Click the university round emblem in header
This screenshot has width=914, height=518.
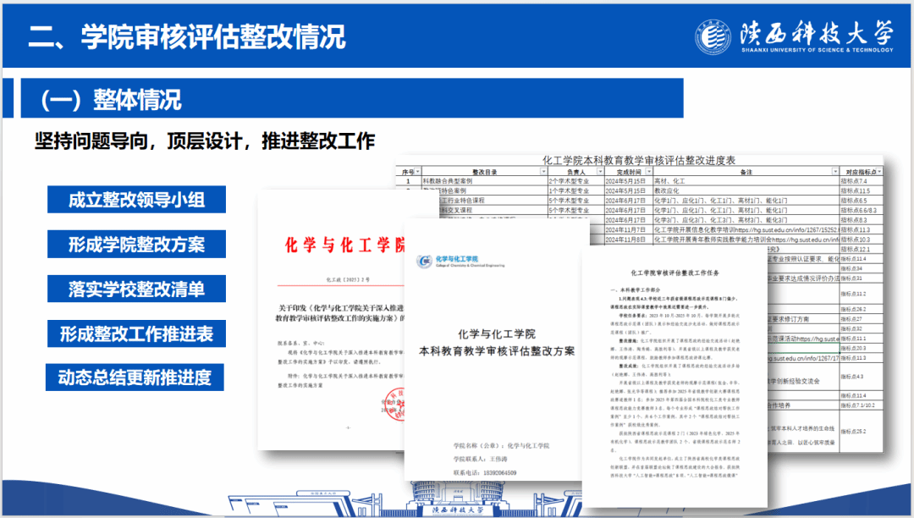712,36
